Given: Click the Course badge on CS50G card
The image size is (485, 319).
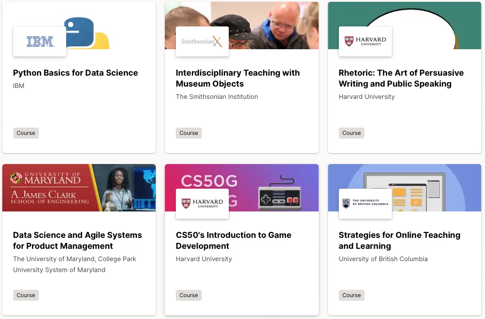Looking at the screenshot, I should (x=189, y=295).
